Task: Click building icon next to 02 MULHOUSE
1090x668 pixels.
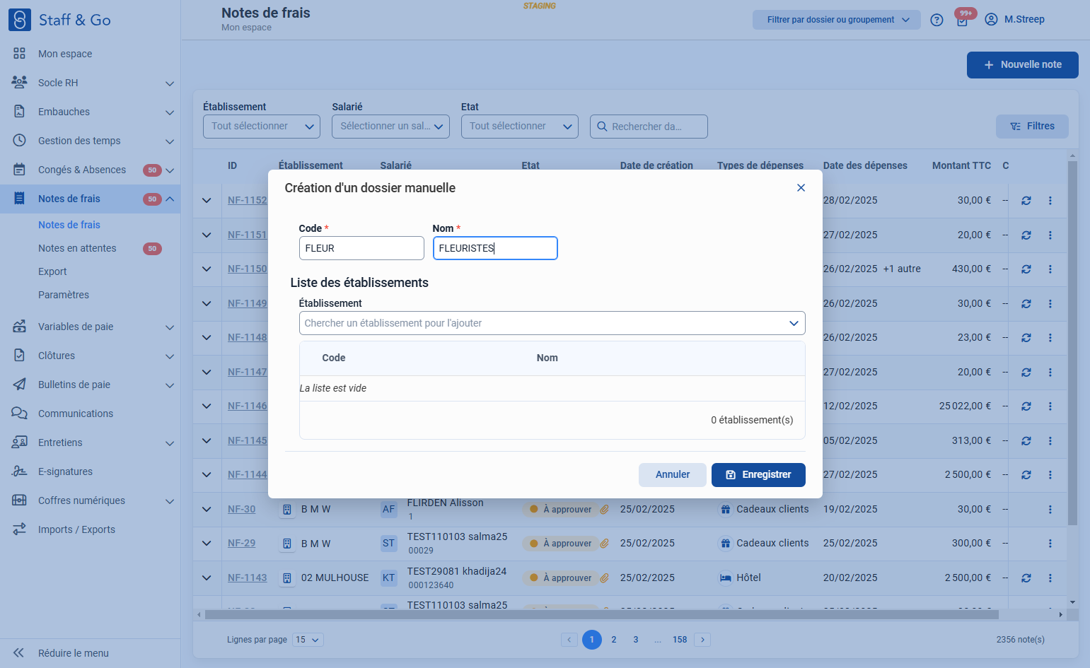Action: click(287, 578)
